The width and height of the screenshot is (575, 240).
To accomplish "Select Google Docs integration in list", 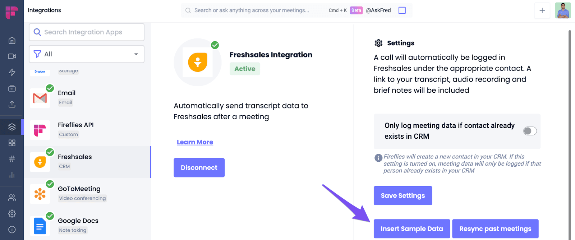I will [87, 225].
